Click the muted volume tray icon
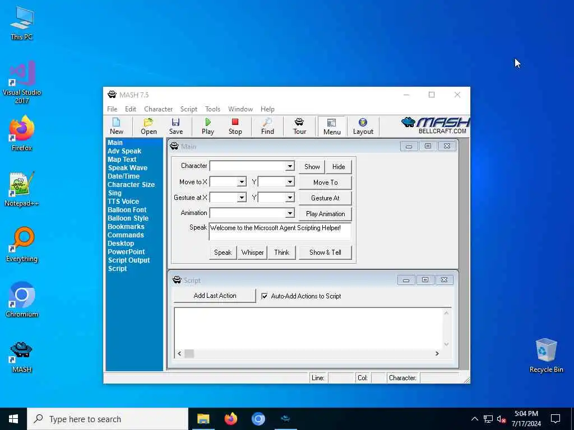 click(501, 419)
